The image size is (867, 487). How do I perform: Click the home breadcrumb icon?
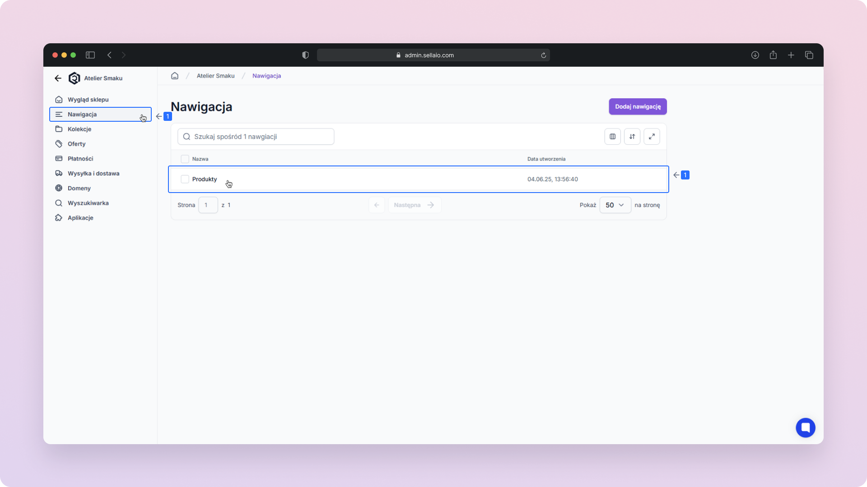pos(175,76)
